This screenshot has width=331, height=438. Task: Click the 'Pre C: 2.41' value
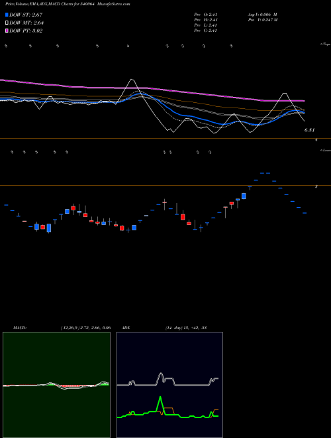coord(206,31)
